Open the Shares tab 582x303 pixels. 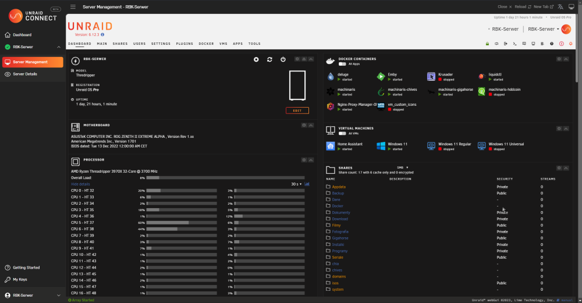120,44
